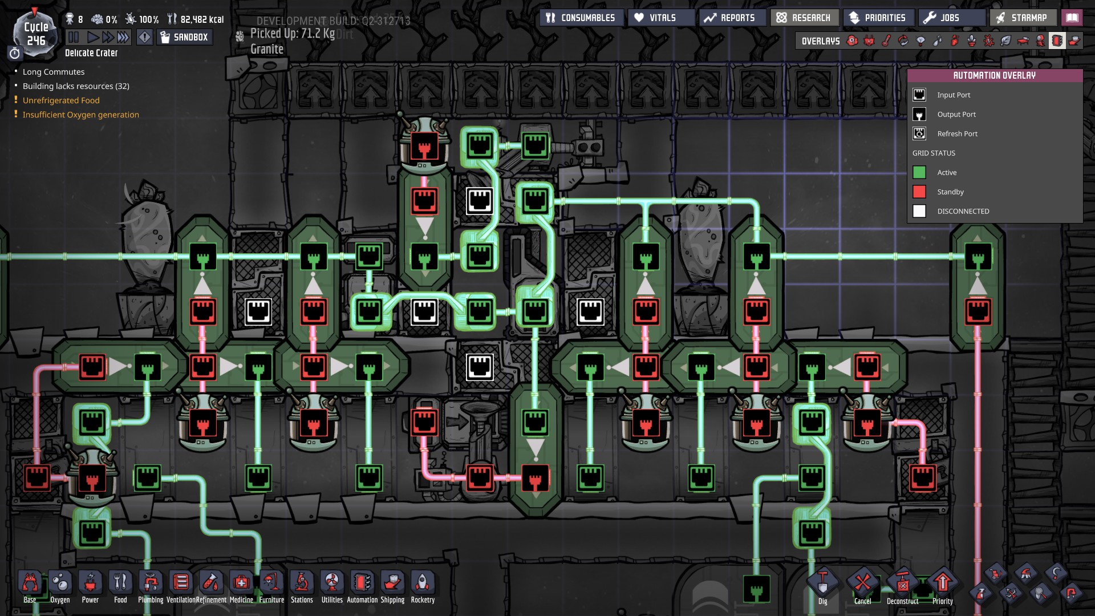Toggle the Conveyor shipping overlay
The width and height of the screenshot is (1095, 616).
tap(1074, 40)
